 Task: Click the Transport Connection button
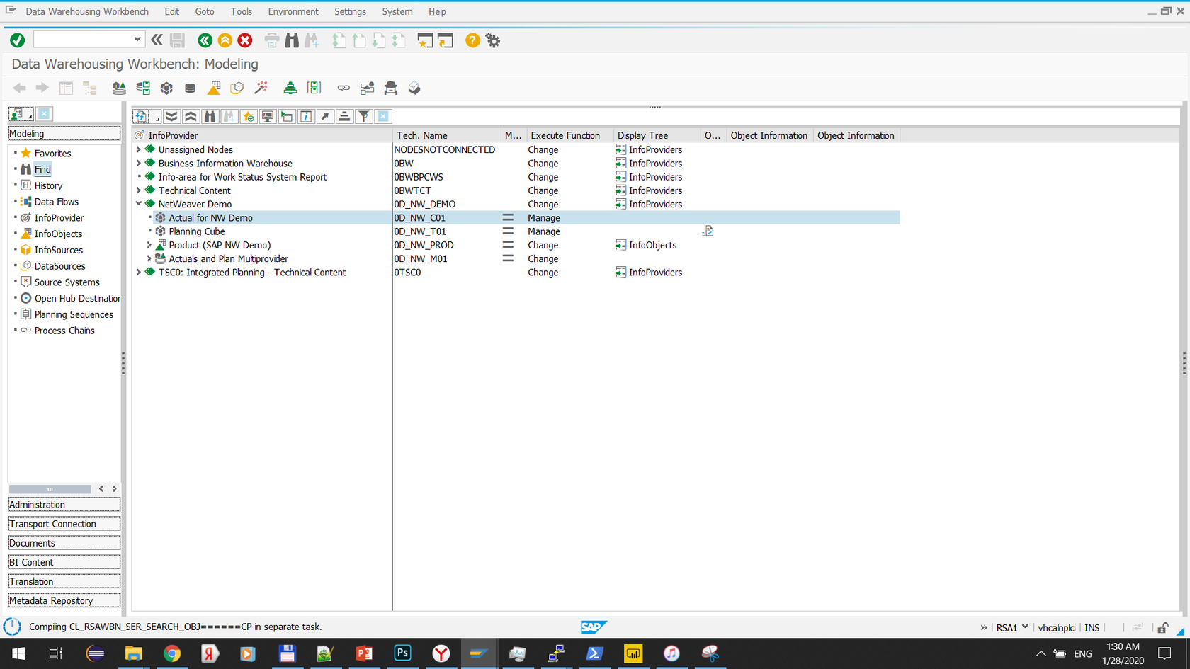click(64, 524)
